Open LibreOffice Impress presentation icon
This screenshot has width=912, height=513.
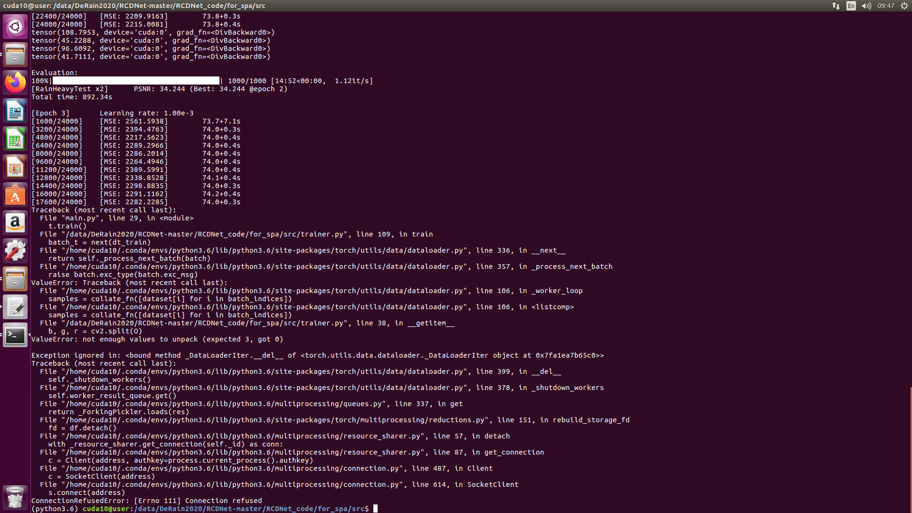point(15,167)
